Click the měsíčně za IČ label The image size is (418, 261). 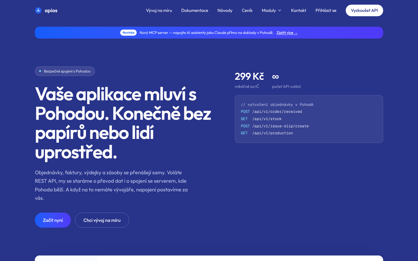[x=247, y=86]
